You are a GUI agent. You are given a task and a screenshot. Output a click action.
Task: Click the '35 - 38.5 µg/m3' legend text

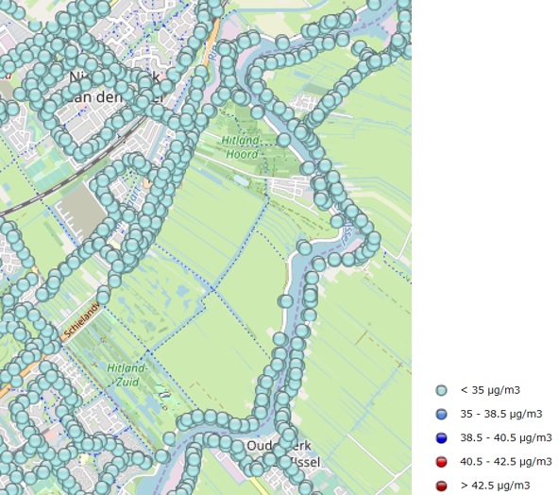click(x=501, y=414)
